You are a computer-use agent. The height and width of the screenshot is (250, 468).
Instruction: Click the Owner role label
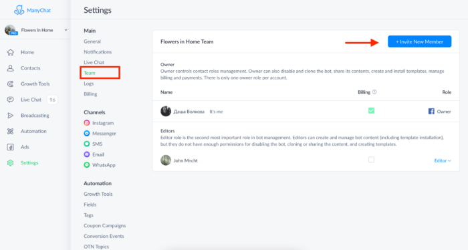444,112
